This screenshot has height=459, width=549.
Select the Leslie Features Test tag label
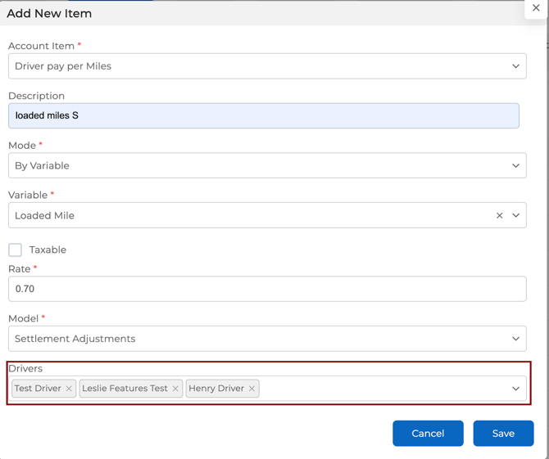coord(125,389)
